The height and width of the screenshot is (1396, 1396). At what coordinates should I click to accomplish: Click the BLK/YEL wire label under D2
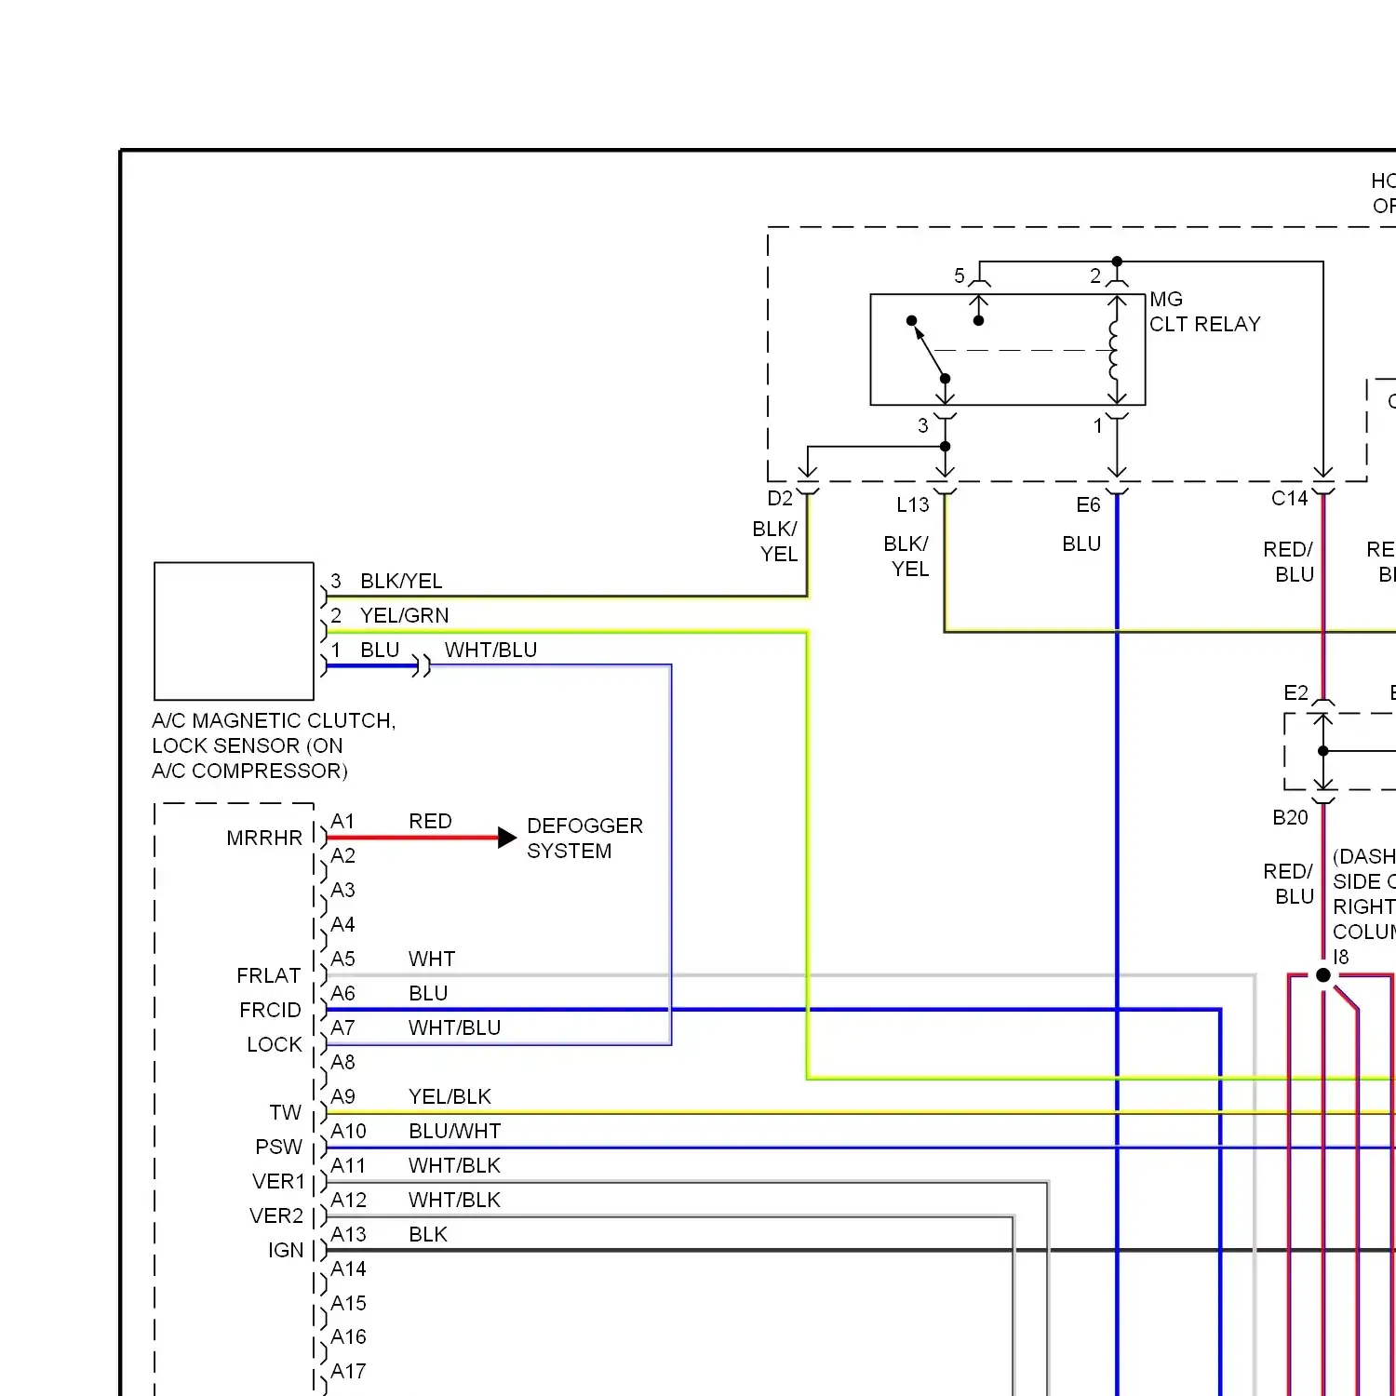[x=775, y=541]
